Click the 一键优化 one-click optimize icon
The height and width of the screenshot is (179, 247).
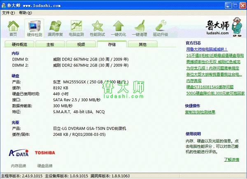119,28
